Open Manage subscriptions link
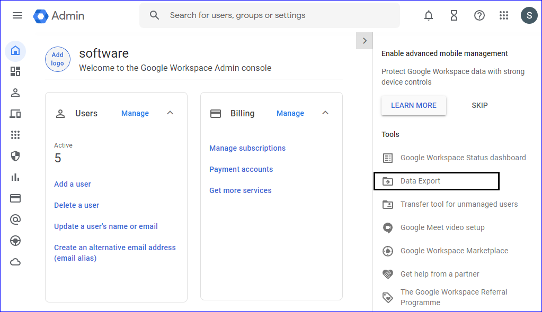The height and width of the screenshot is (312, 542). (x=247, y=148)
